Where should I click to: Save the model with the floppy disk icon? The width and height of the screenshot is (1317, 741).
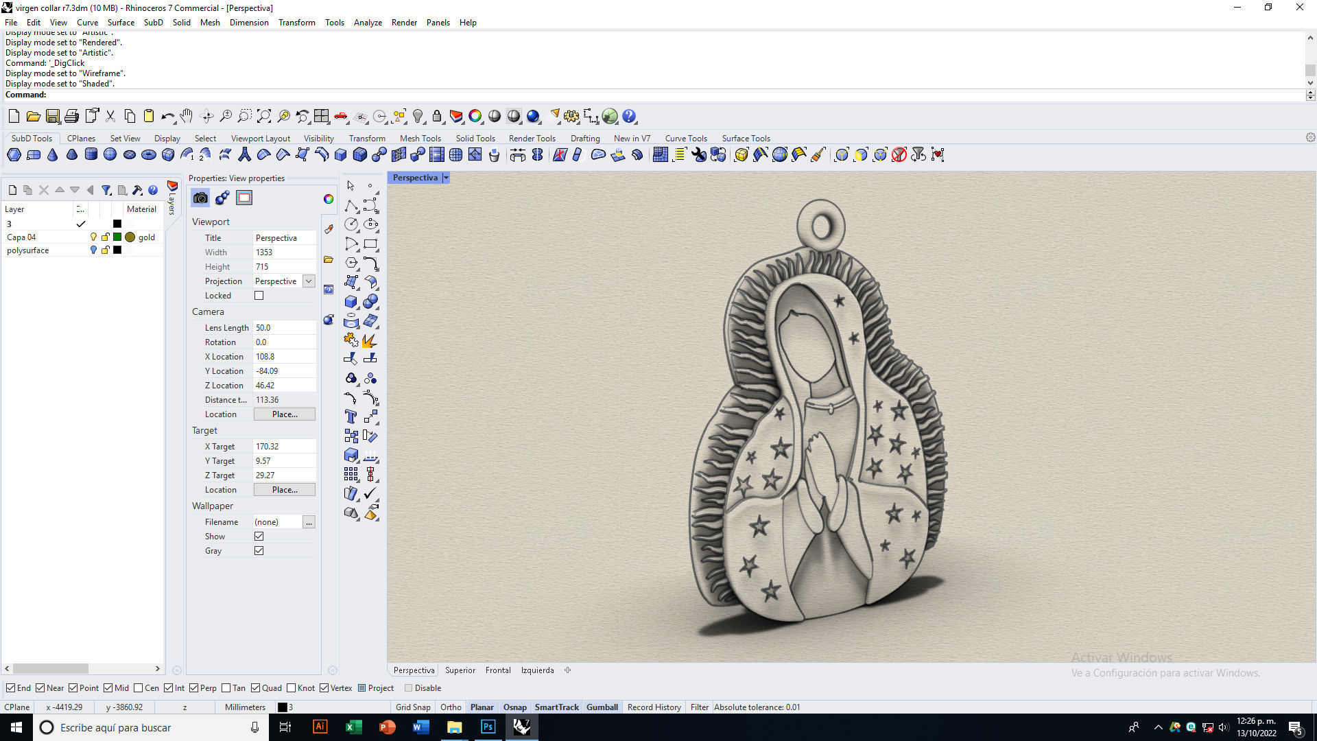click(x=52, y=116)
